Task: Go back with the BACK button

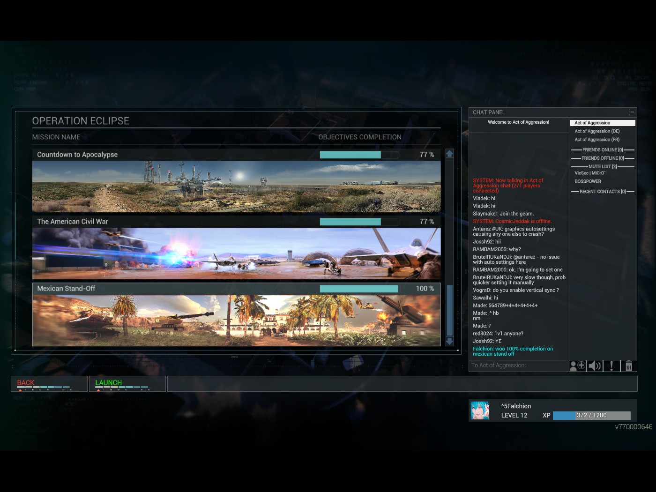Action: point(49,384)
